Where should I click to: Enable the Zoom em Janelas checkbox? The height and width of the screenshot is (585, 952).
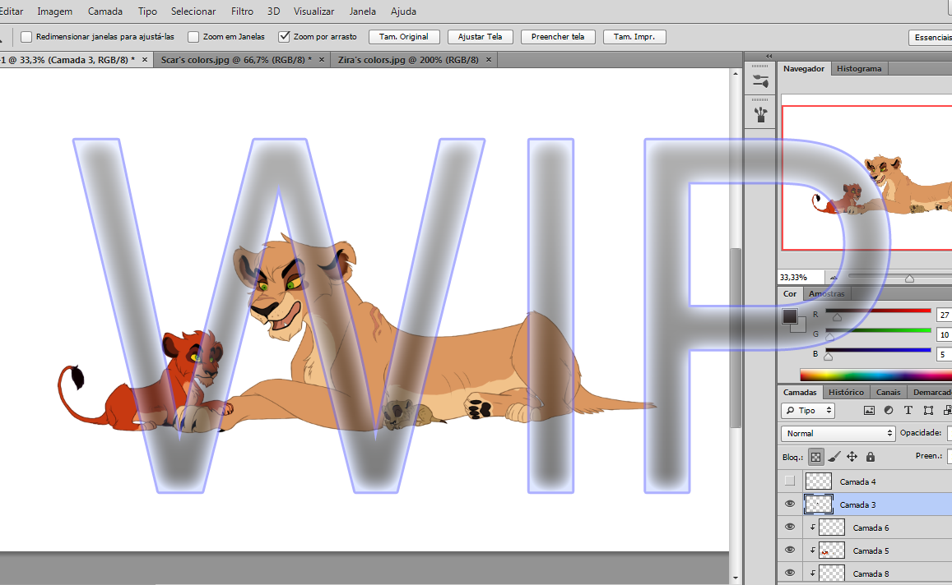tap(193, 37)
